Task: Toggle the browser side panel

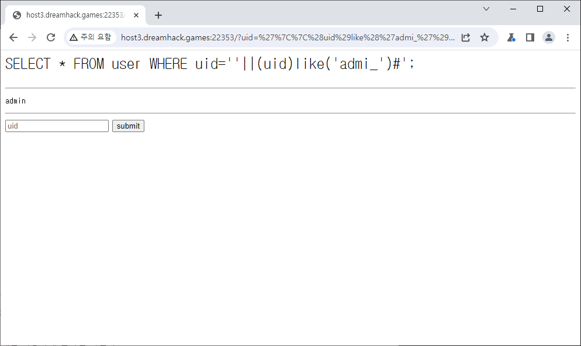Action: tap(530, 37)
